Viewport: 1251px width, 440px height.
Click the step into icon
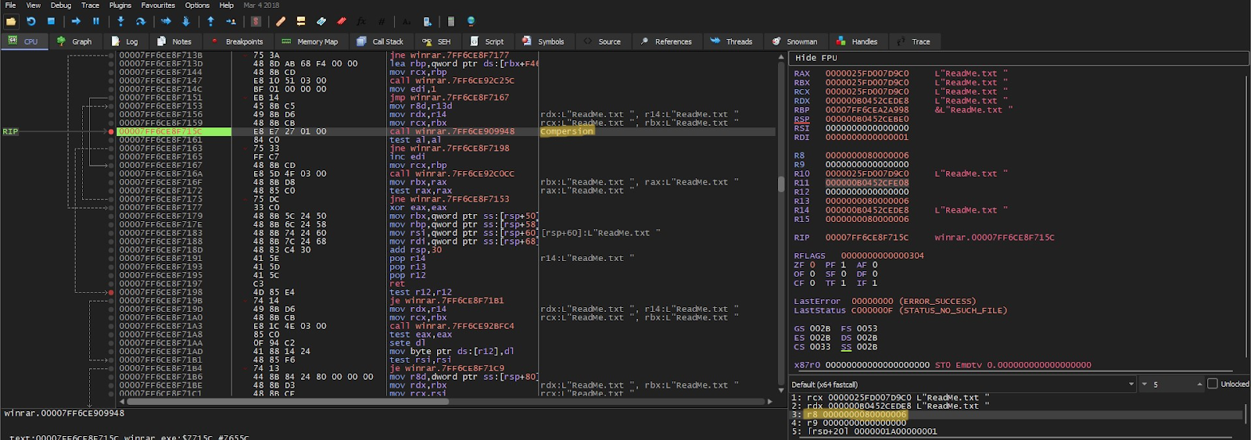(x=120, y=21)
